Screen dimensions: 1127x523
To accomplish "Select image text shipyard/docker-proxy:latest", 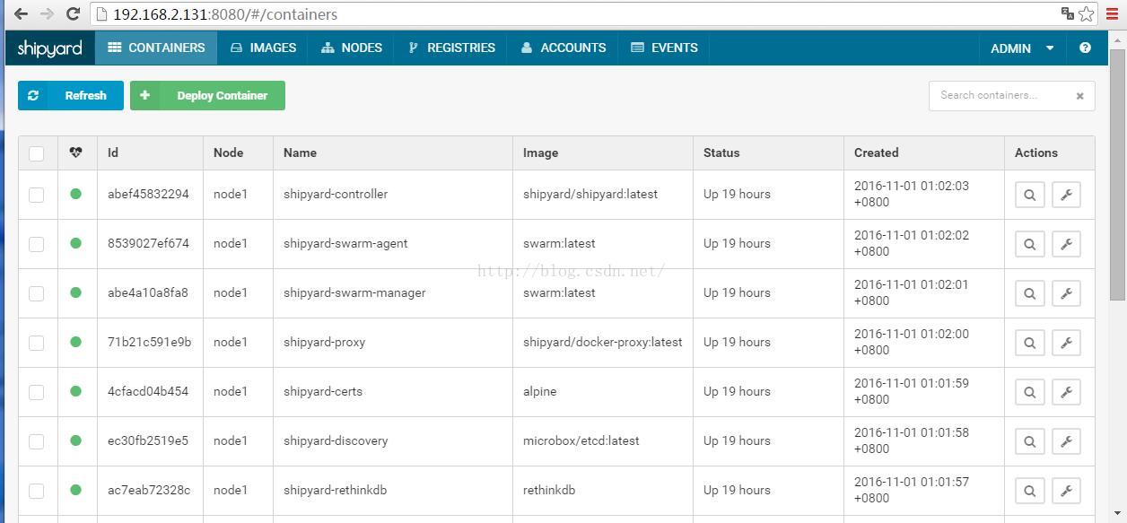I will (x=602, y=342).
